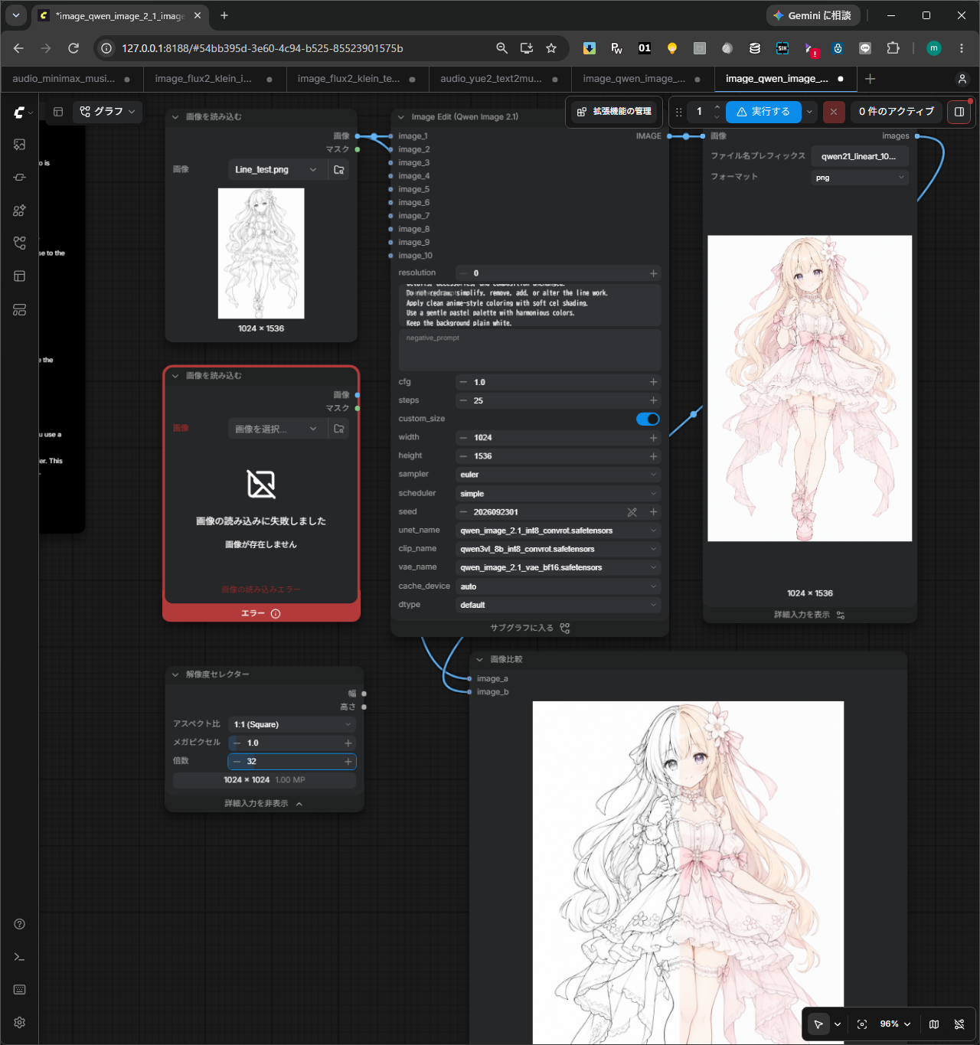980x1045 pixels.
Task: Click the seed randomize control icon
Action: [x=632, y=512]
